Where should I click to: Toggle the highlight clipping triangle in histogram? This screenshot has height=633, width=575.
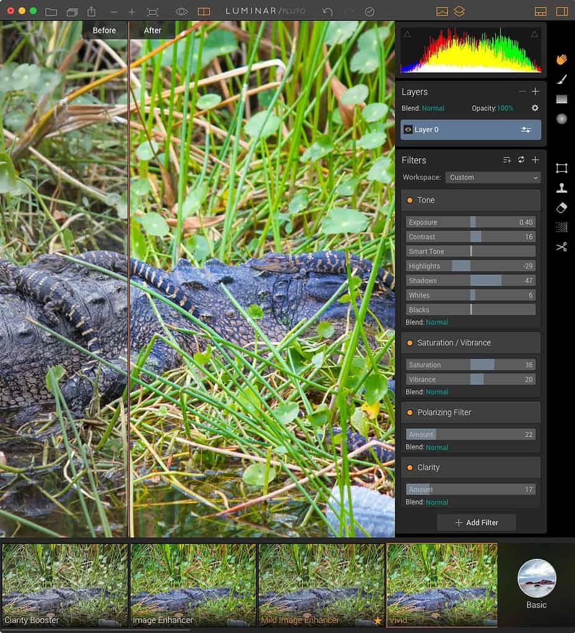coord(535,35)
